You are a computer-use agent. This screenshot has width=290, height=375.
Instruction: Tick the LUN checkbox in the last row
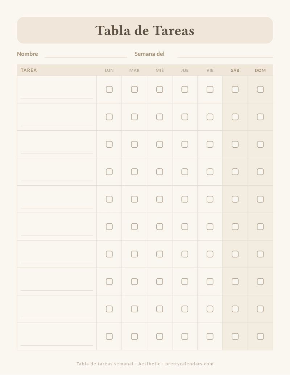[x=109, y=337]
